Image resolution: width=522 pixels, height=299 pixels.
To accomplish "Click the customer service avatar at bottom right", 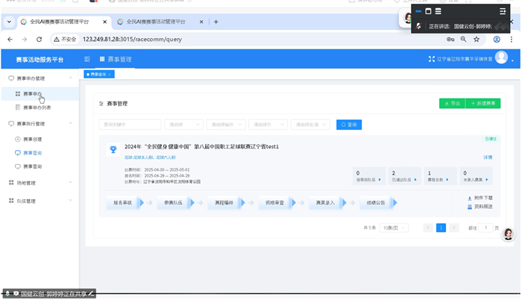I will 509,234.
